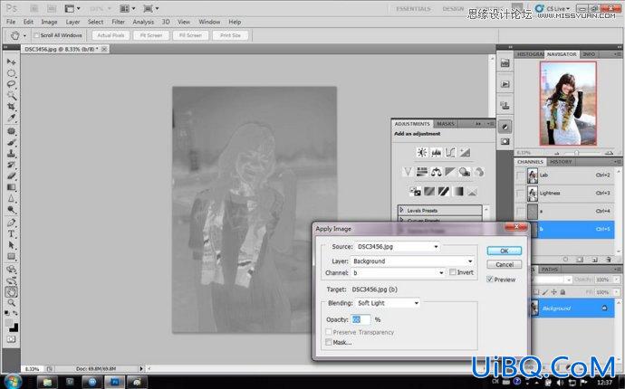Viewport: 625px width, 389px height.
Task: Select the Dodge tool
Action: [11, 210]
